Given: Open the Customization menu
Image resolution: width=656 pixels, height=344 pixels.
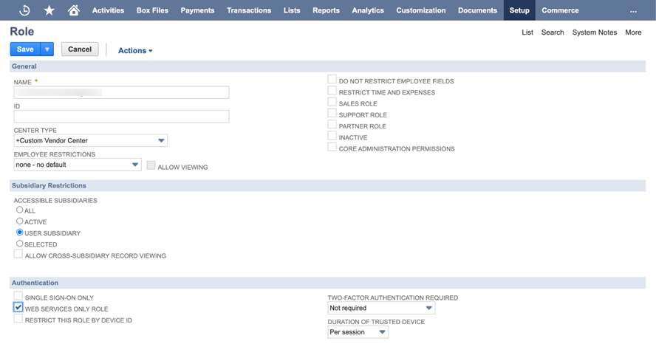Looking at the screenshot, I should (421, 10).
